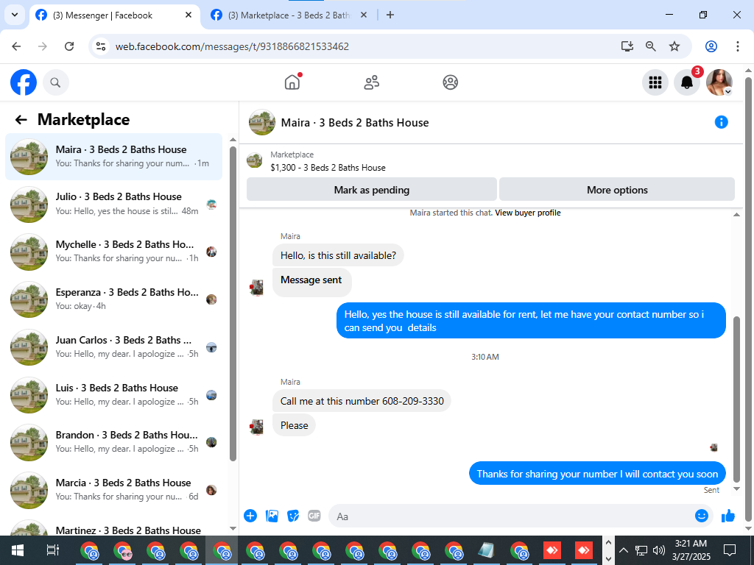The image size is (754, 565).
Task: Click the address bar URL
Action: click(x=232, y=46)
